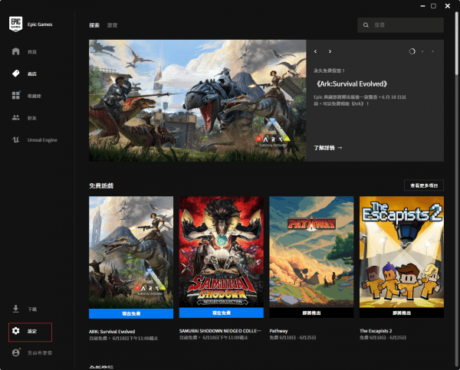Advance banner with right chevron
This screenshot has height=370, width=460.
tap(330, 51)
